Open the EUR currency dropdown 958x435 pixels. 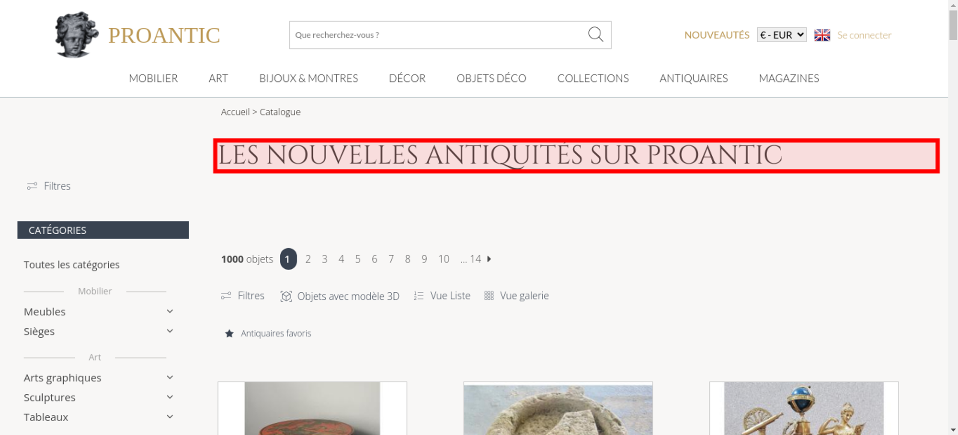pos(782,35)
